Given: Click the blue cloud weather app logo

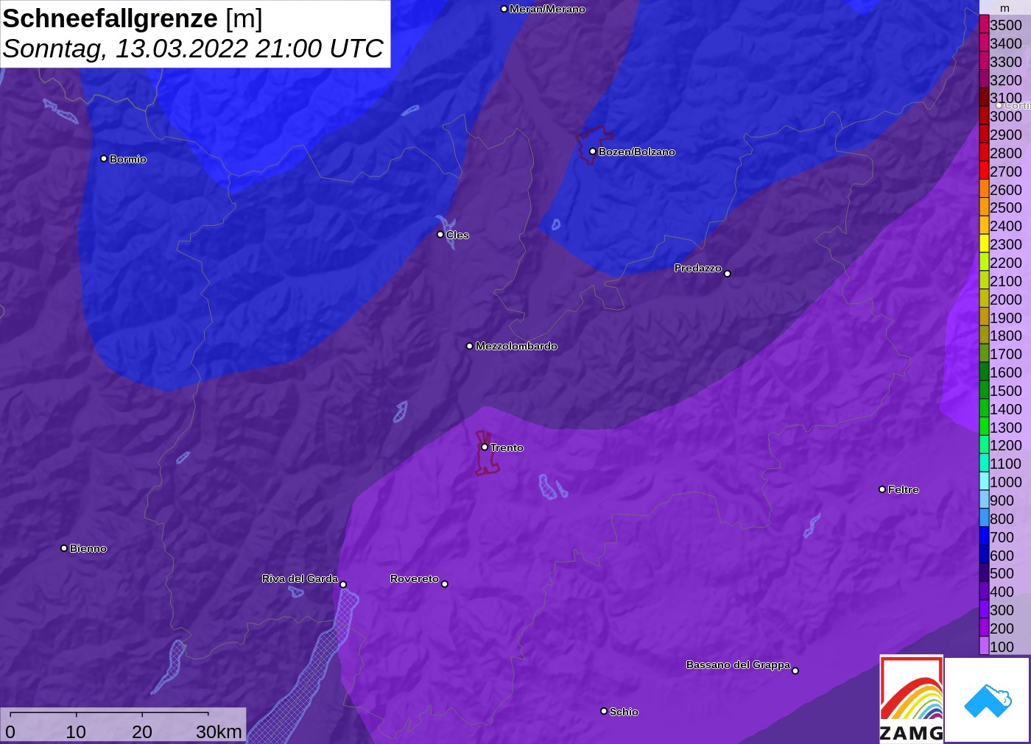Looking at the screenshot, I should [x=988, y=700].
